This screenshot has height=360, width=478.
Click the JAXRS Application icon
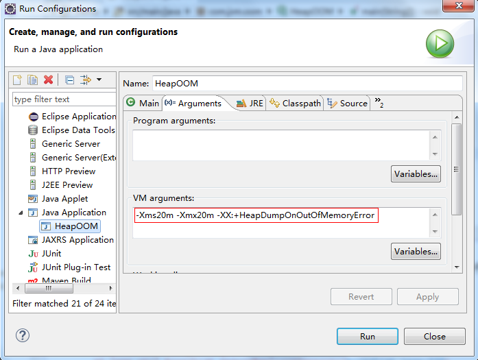coord(33,240)
